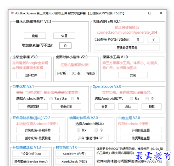
Task: Select 7.x / 8.x radio in 节电优能
Action: click(51, 99)
